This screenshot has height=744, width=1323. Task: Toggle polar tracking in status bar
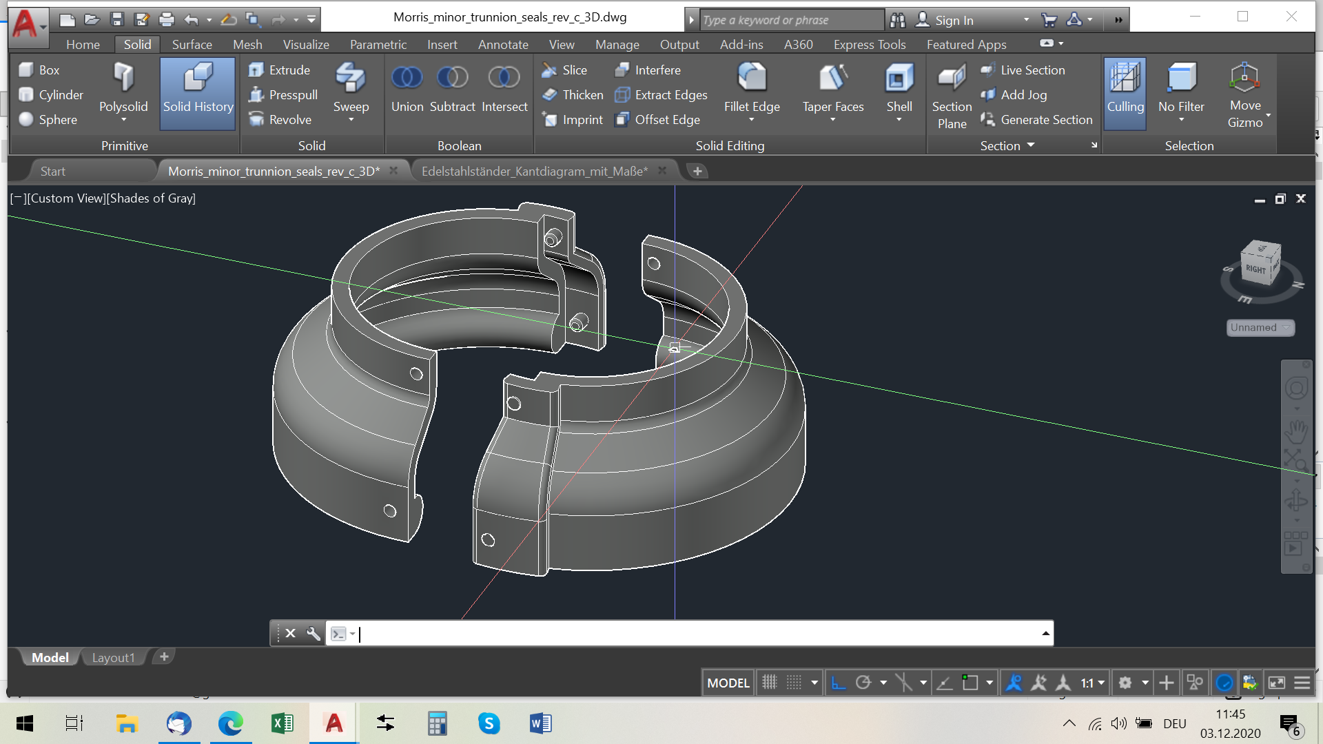pyautogui.click(x=863, y=683)
